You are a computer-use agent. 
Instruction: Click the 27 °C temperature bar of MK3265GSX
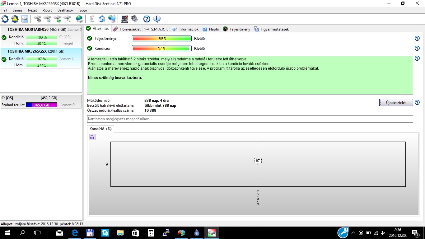42,65
